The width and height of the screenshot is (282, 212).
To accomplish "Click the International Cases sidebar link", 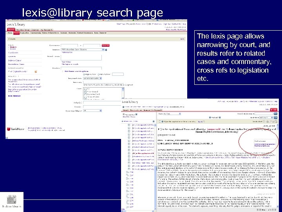I will (x=16, y=64).
